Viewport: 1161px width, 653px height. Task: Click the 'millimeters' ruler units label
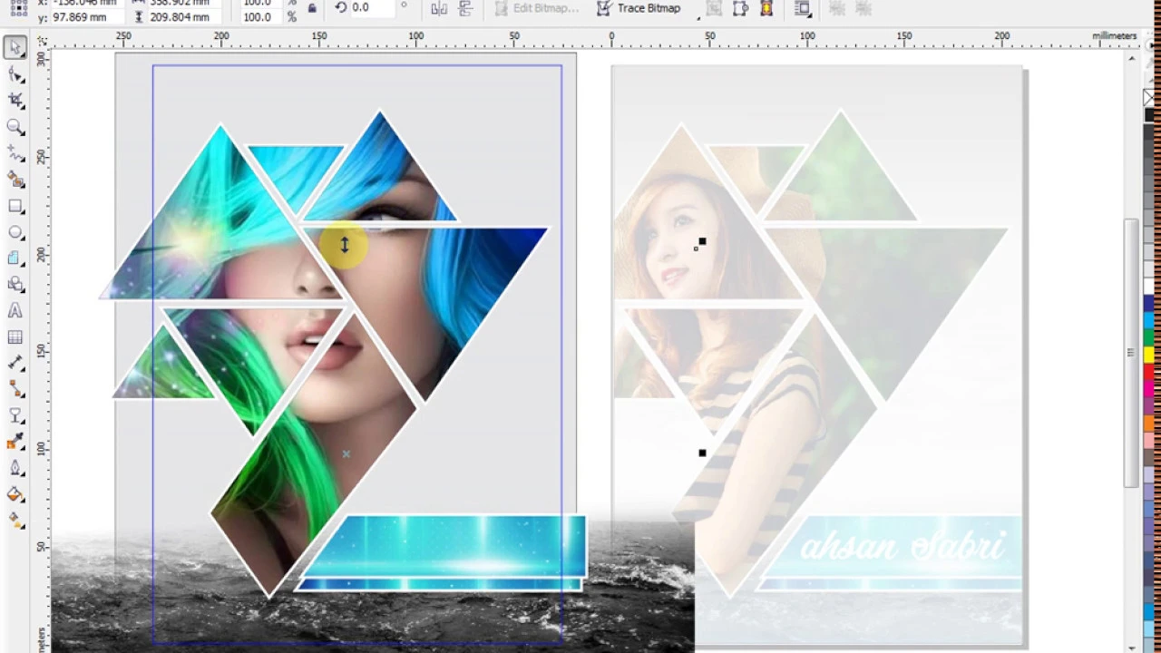(x=1114, y=36)
